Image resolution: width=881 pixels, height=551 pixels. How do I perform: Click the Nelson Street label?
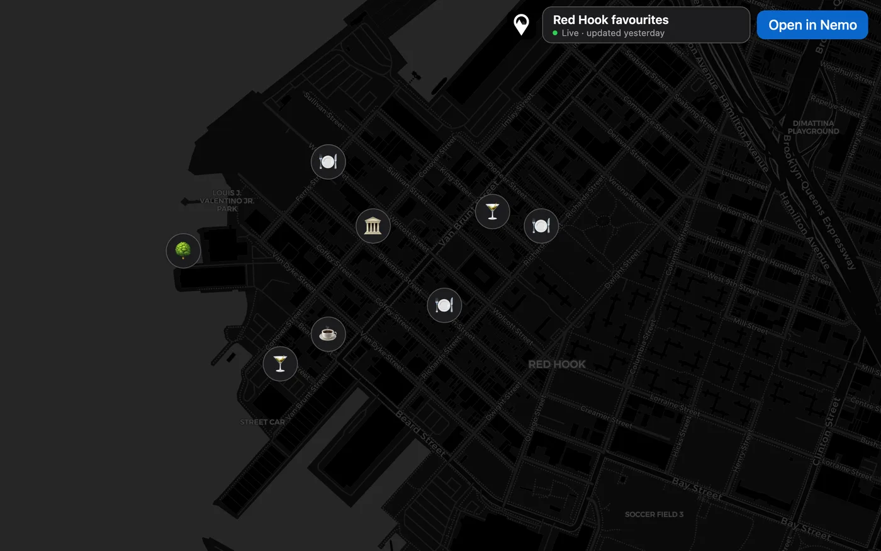click(x=739, y=213)
